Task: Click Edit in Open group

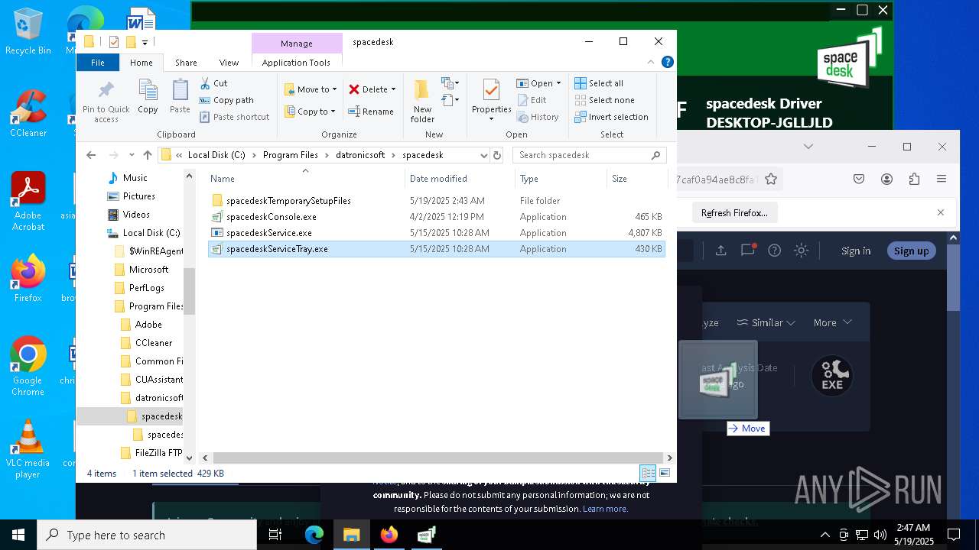Action: [532, 100]
